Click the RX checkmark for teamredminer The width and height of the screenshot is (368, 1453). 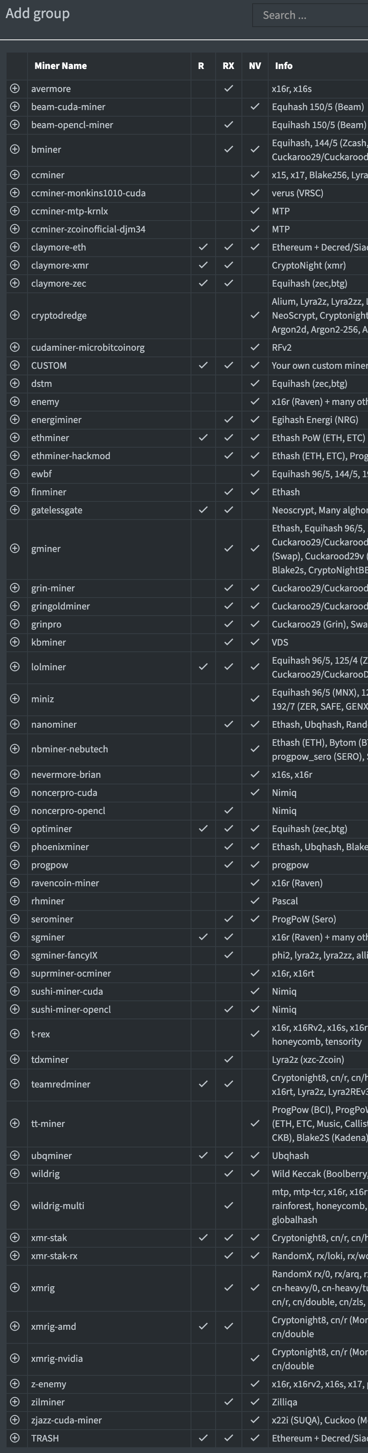pyautogui.click(x=229, y=1084)
